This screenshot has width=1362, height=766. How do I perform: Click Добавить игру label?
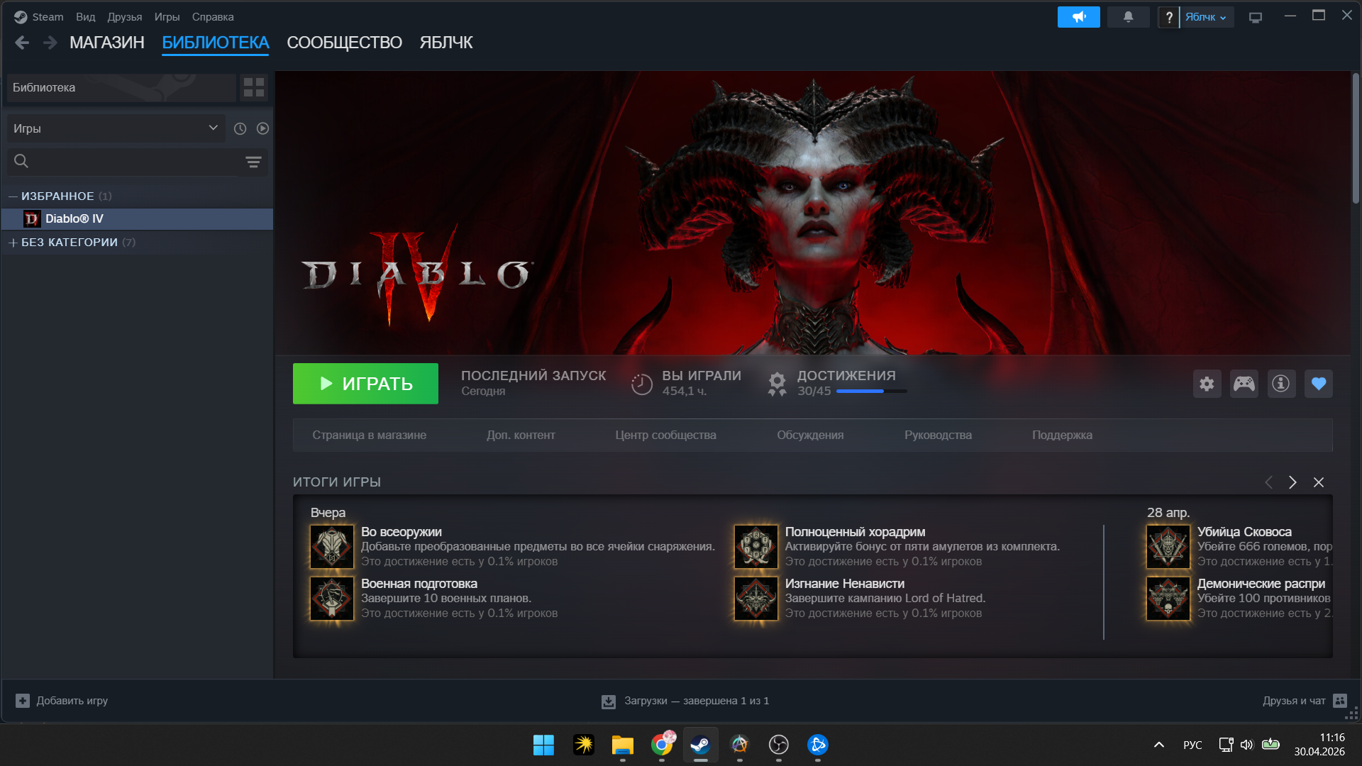coord(72,701)
